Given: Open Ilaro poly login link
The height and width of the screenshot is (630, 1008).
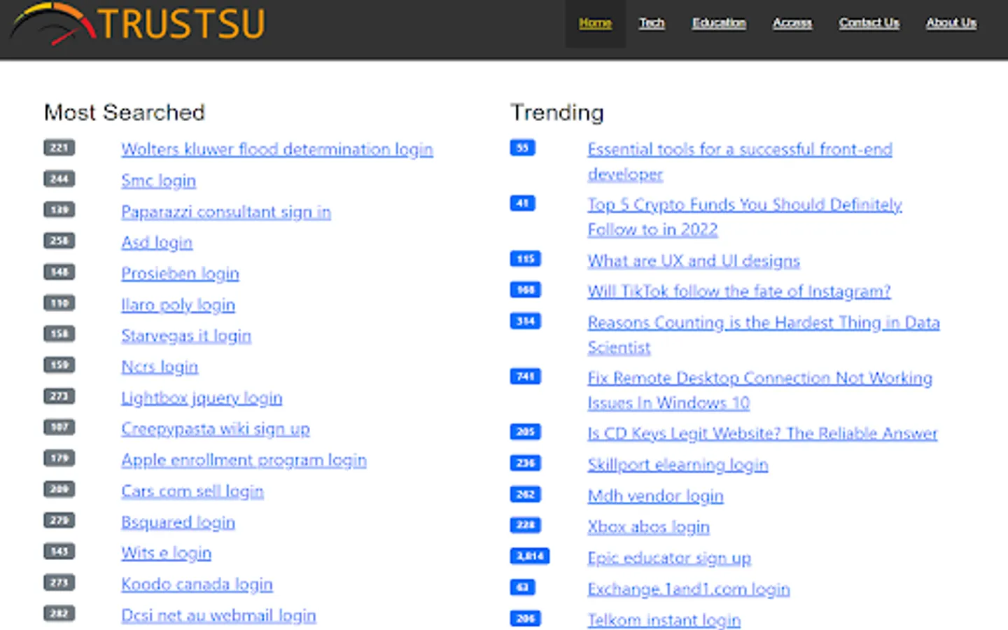Looking at the screenshot, I should (x=178, y=304).
